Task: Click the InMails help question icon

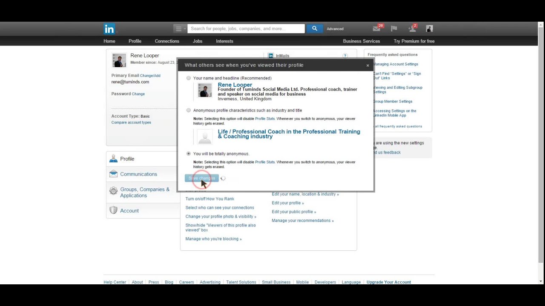Action: 345,56
